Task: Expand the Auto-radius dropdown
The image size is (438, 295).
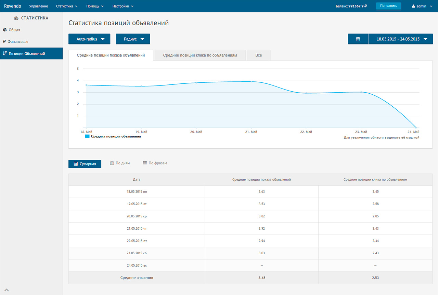Action: coord(89,39)
